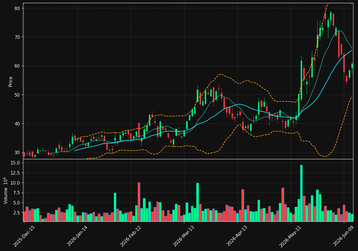Image resolution: width=358 pixels, height=251 pixels.
Task: Click the 2026-May-11 date label
Action: point(290,236)
